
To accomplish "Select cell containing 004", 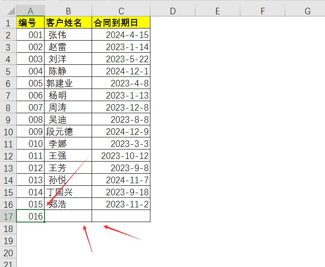I will tap(30, 71).
